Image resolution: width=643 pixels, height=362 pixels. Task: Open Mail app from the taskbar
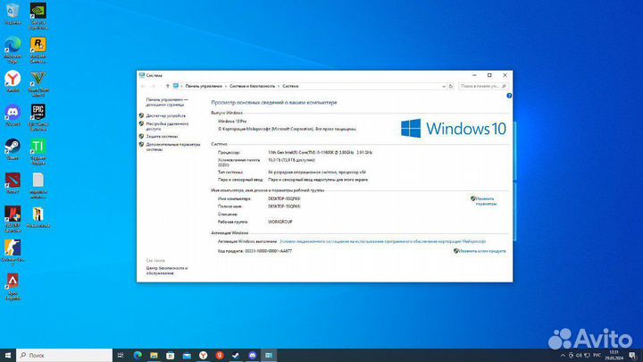point(187,355)
